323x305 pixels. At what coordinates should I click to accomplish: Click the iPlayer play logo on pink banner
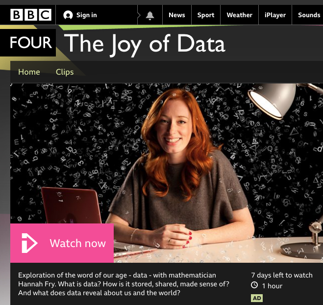pos(29,243)
